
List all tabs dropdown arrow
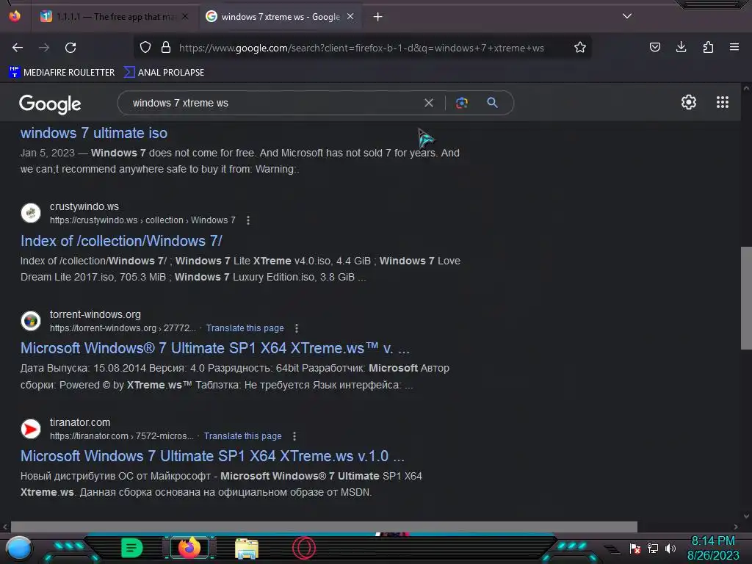(x=627, y=16)
